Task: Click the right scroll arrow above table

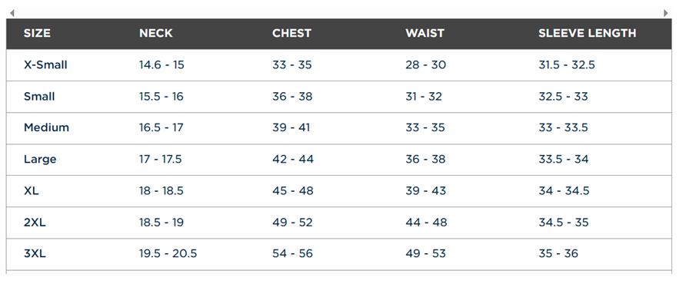Action: [666, 13]
